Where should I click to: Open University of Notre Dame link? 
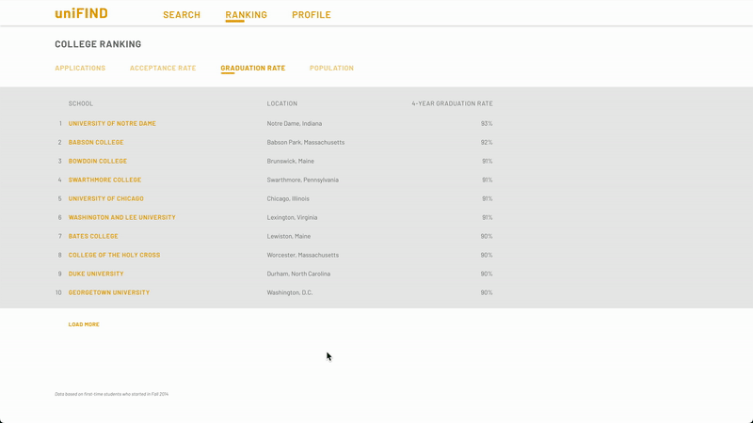click(112, 123)
